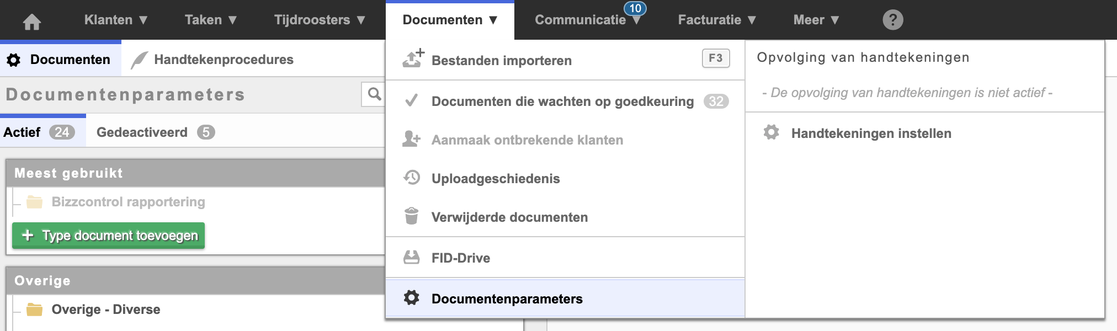This screenshot has height=331, width=1117.
Task: Open the Facturatie dropdown menu
Action: pos(716,20)
